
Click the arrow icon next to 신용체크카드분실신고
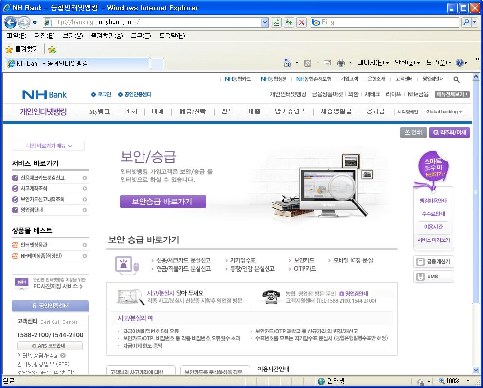(x=85, y=178)
